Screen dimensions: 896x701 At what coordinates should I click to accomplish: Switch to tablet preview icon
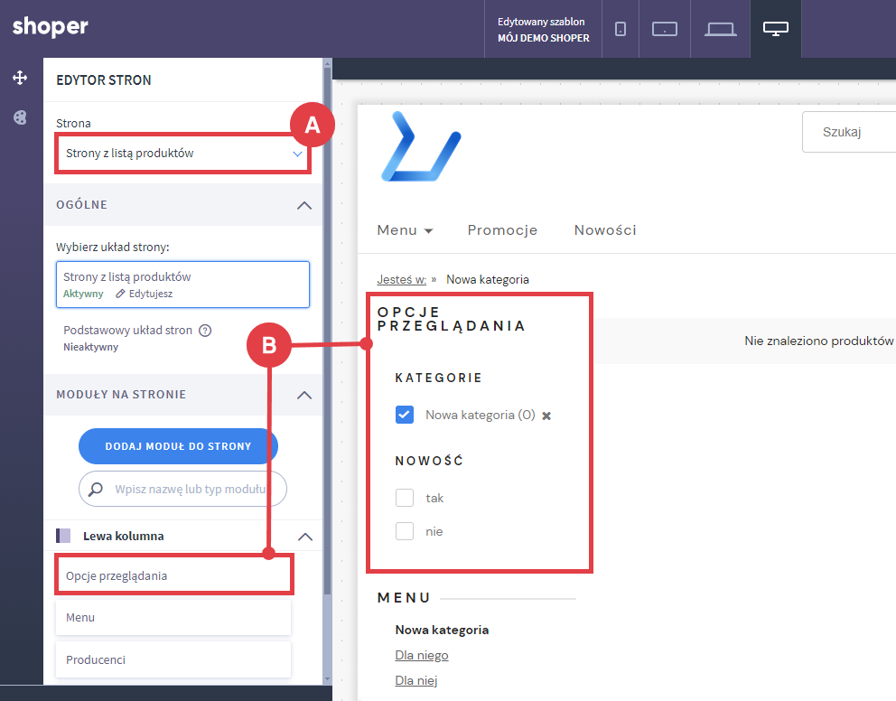[665, 29]
